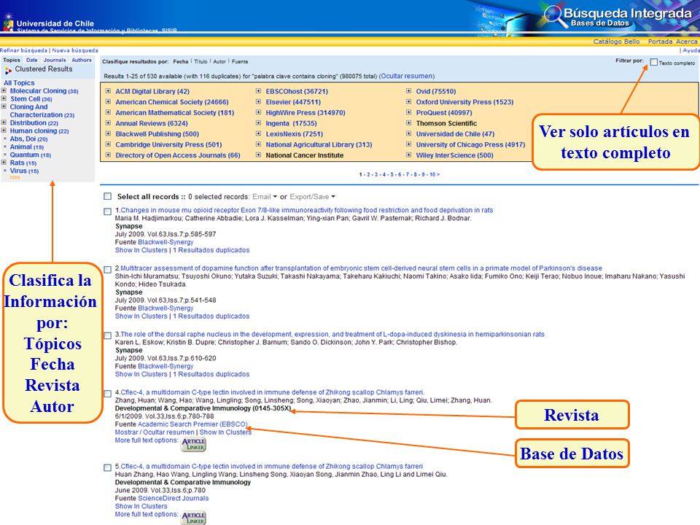Sort results by Fuente
Viewport: 700px width, 525px height.
pyautogui.click(x=240, y=61)
